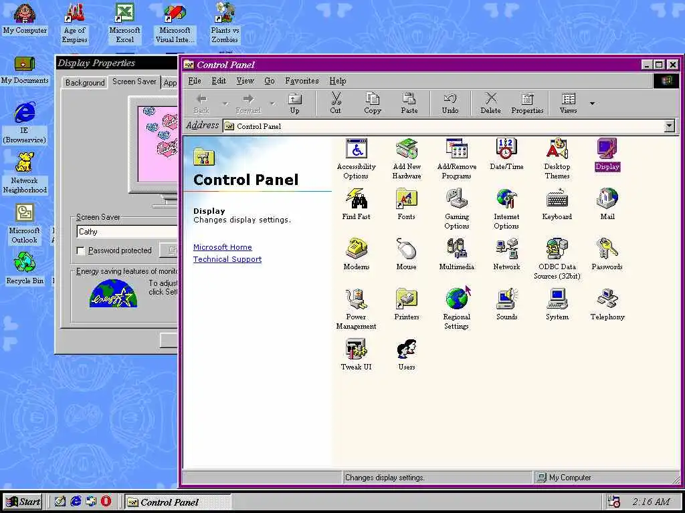
Task: Select the Control Panel taskbar button
Action: [177, 502]
